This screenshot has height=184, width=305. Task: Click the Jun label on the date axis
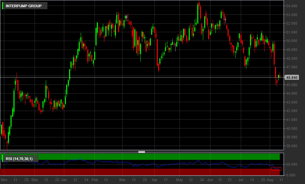tap(210, 180)
